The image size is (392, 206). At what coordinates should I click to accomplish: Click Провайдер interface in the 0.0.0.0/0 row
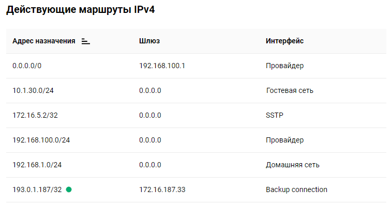point(285,66)
